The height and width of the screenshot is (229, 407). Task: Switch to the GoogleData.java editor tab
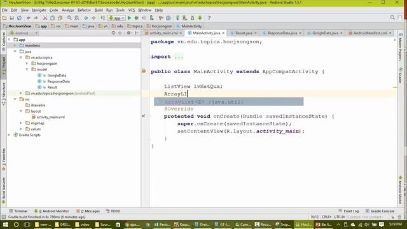[x=325, y=33]
